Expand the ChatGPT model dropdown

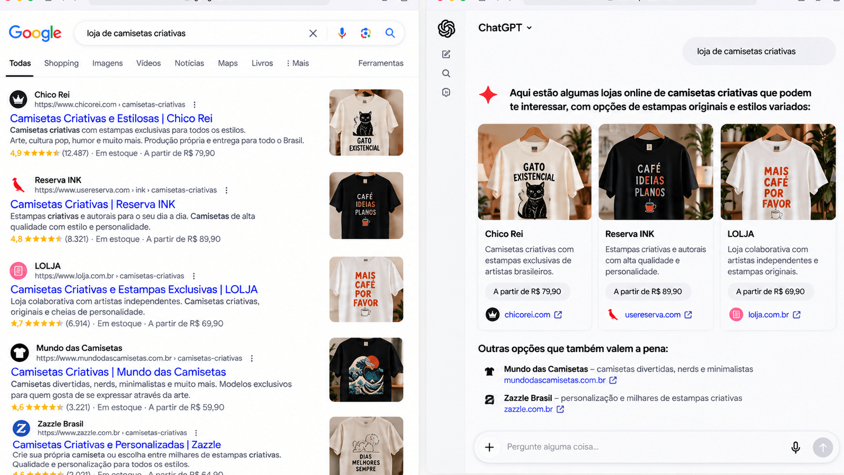(x=505, y=27)
